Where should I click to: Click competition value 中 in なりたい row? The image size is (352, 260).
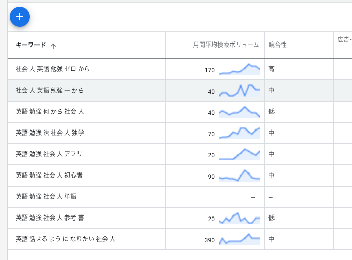(x=271, y=239)
